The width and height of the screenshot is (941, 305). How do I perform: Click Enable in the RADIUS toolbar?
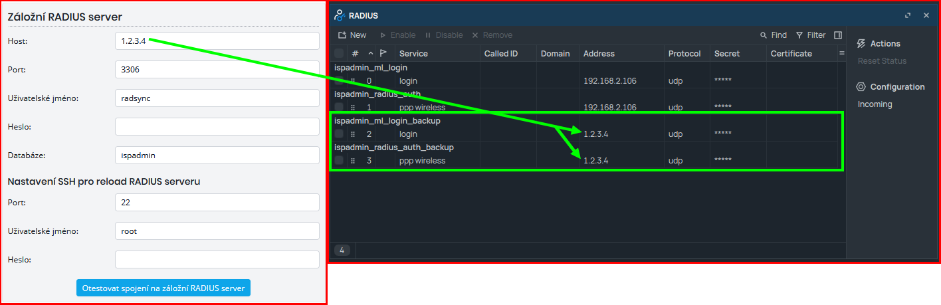(x=397, y=35)
